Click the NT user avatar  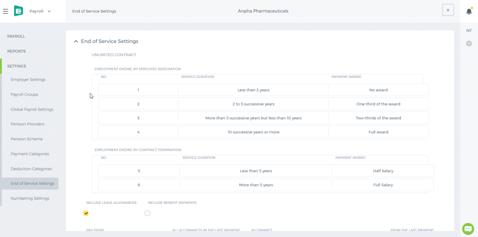(x=469, y=31)
